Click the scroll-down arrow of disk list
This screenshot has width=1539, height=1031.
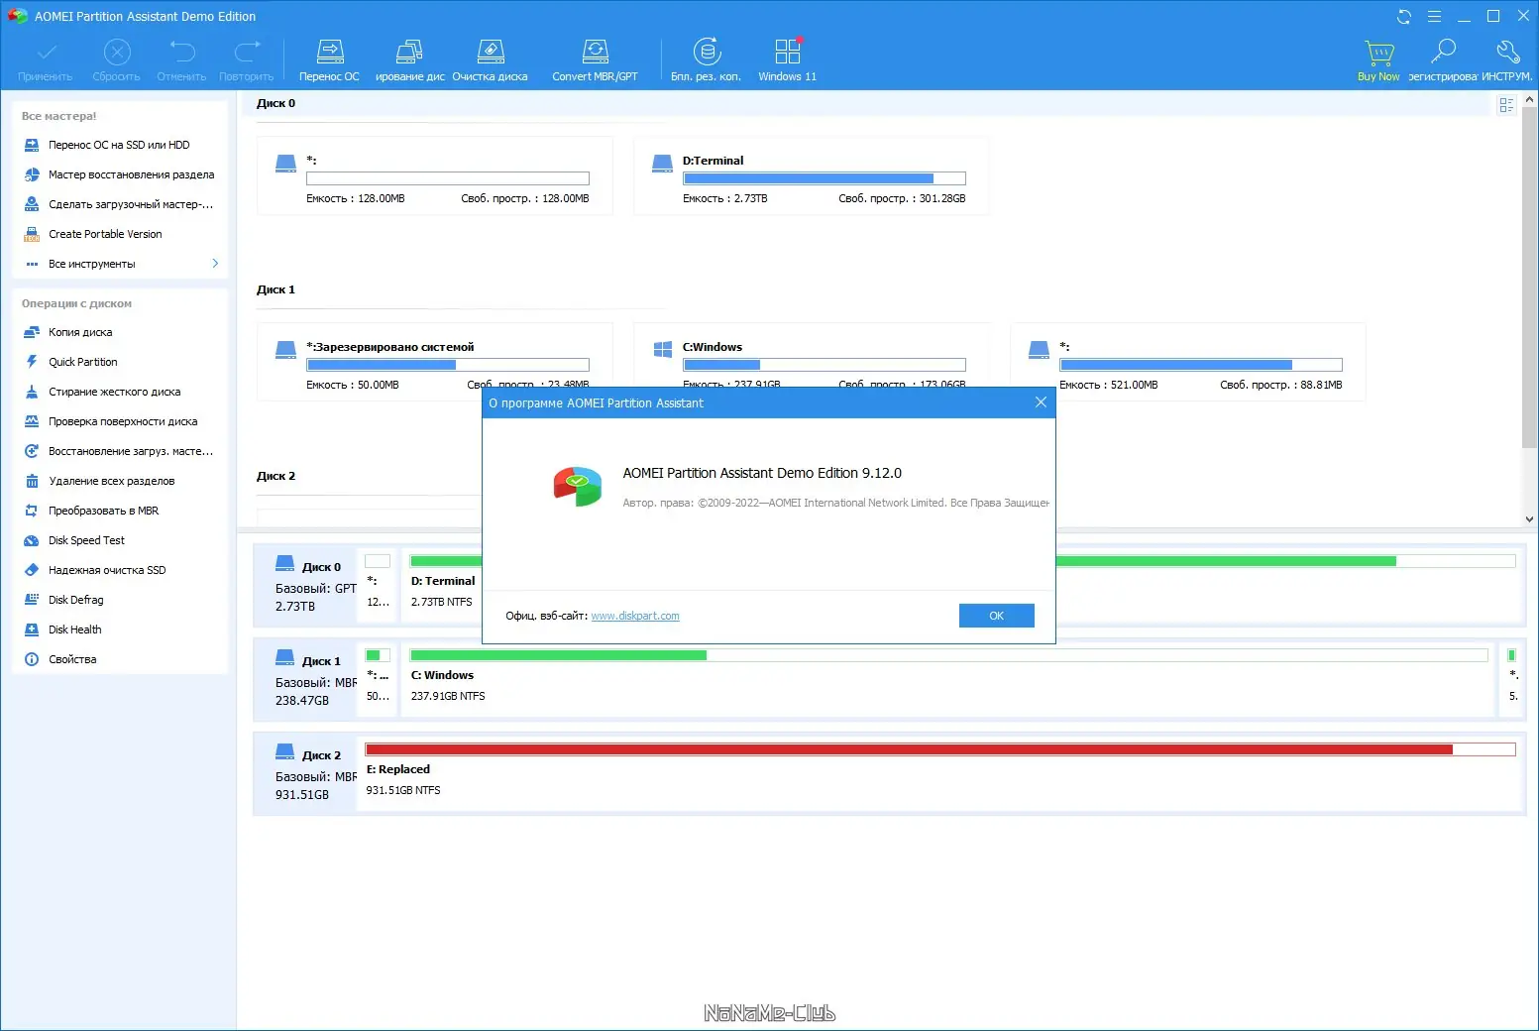pos(1530,518)
